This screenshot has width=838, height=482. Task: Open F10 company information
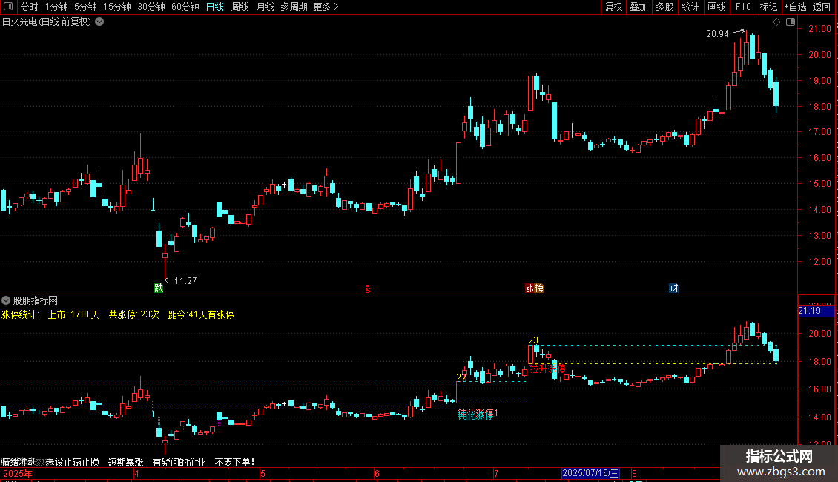743,7
